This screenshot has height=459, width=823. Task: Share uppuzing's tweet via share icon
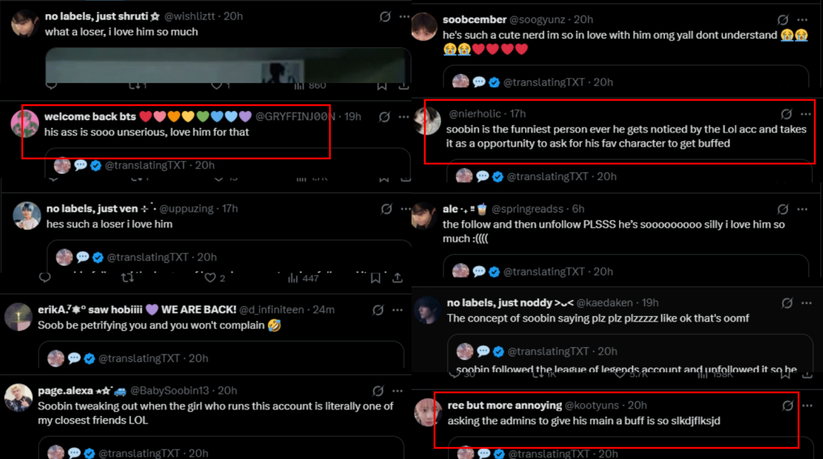pos(397,278)
